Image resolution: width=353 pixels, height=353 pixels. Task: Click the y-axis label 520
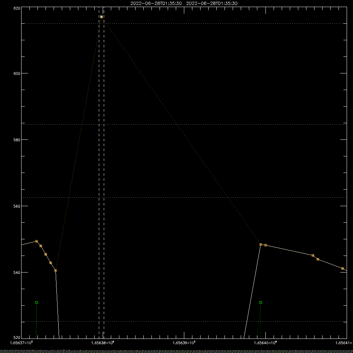tap(17, 337)
